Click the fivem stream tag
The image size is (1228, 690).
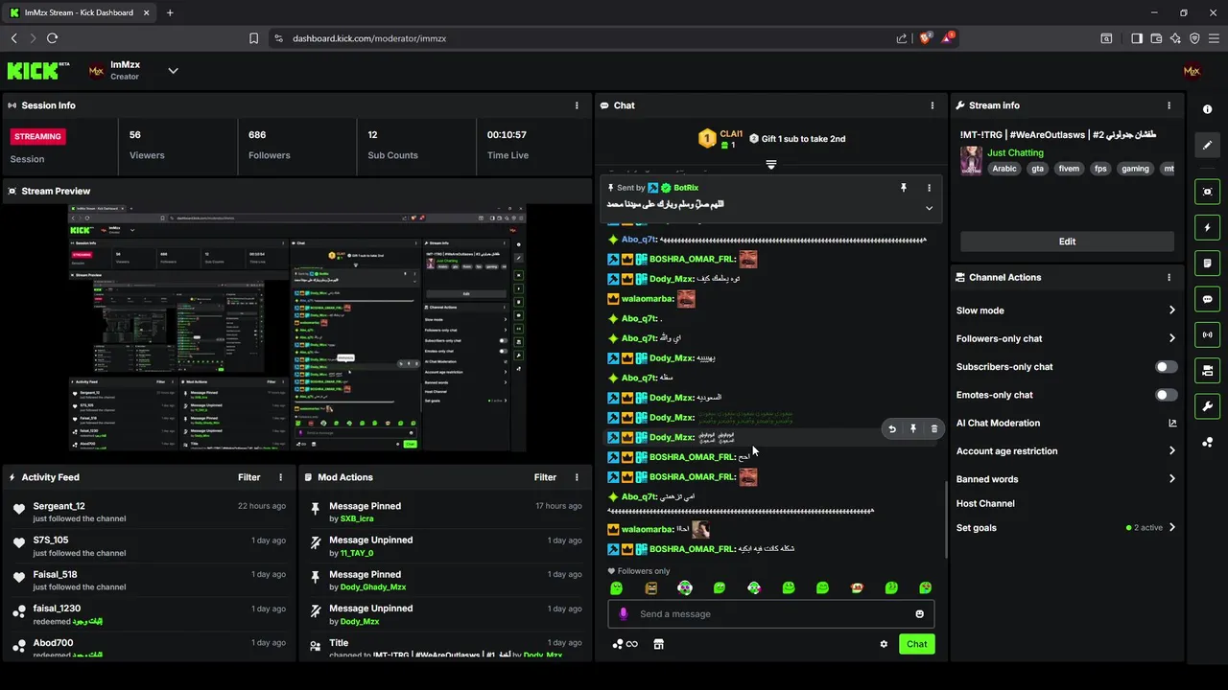(x=1069, y=169)
